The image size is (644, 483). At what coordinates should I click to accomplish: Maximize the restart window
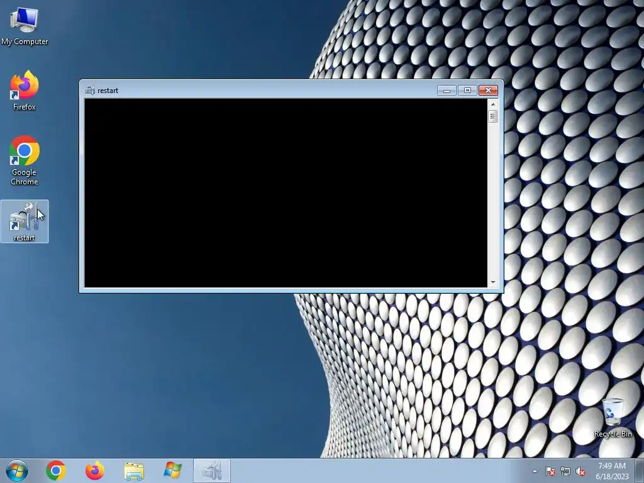pos(467,91)
